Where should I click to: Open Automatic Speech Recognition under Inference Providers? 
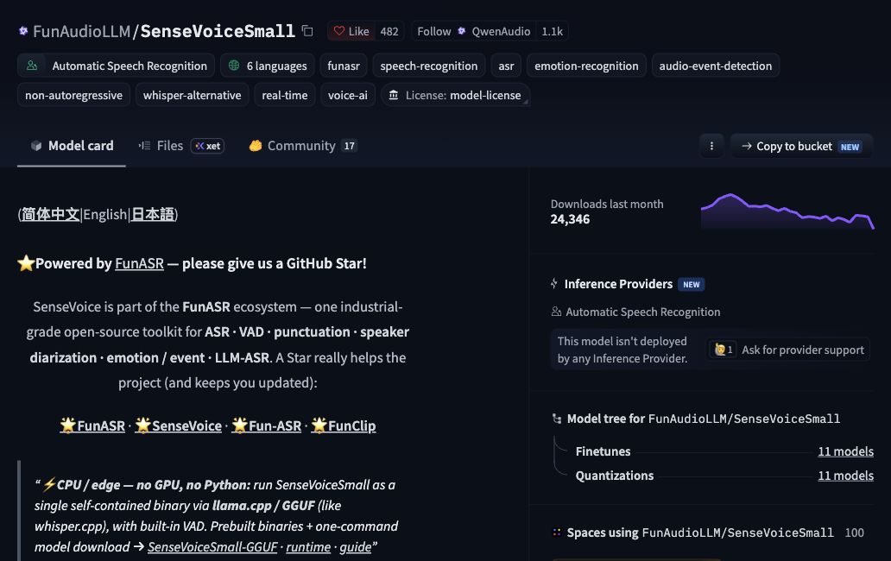tap(635, 312)
